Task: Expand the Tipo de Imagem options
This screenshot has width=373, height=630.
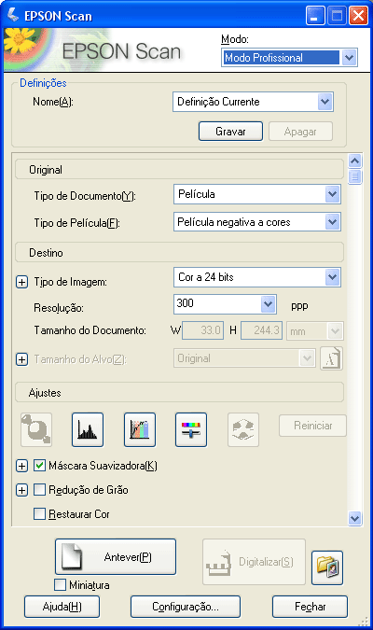Action: 21,282
